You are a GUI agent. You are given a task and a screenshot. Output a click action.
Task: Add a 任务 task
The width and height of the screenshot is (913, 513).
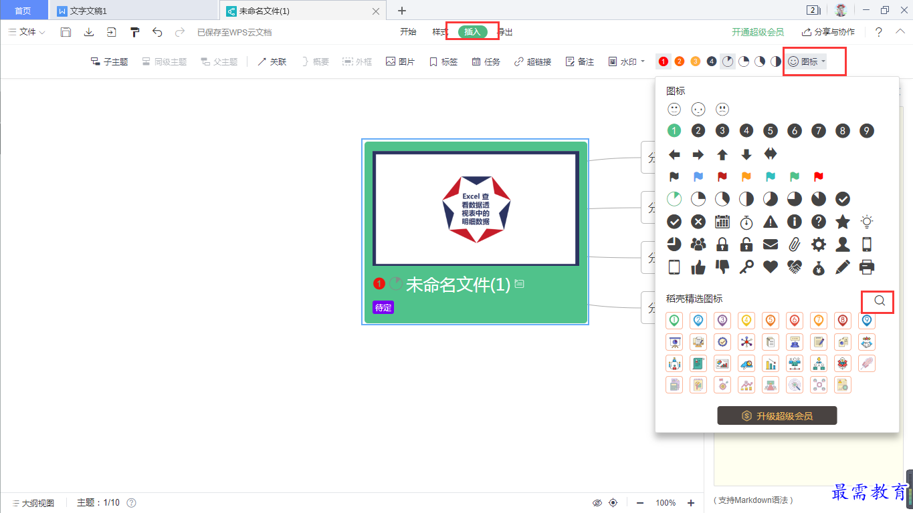pyautogui.click(x=486, y=61)
